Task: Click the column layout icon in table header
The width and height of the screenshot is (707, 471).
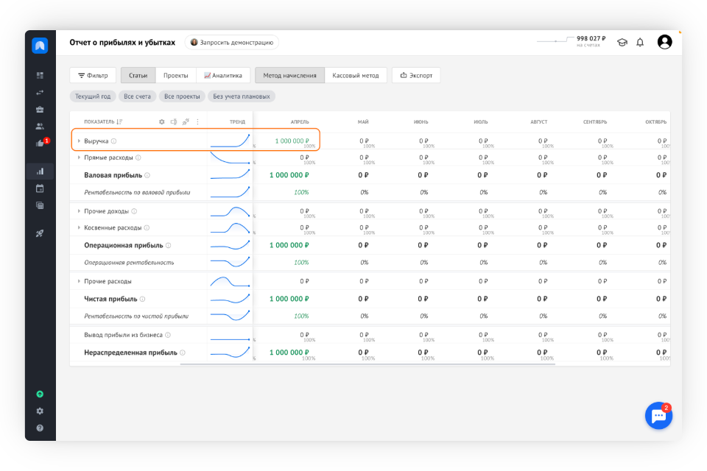Action: [x=174, y=121]
